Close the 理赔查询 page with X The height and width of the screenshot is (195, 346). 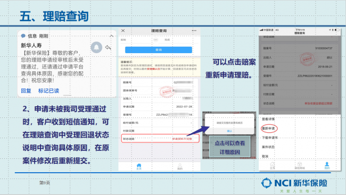point(123,31)
